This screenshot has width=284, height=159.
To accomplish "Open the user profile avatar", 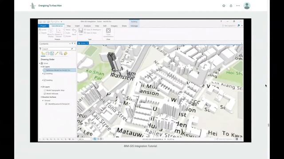I will (x=247, y=6).
